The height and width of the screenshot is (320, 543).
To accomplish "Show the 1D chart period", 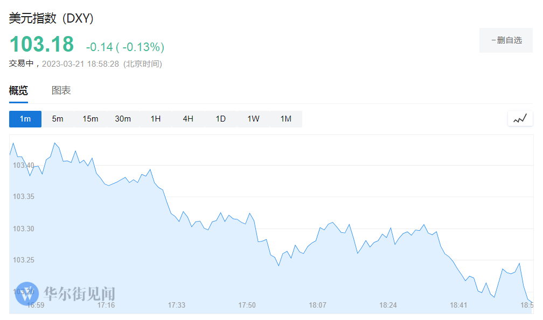I will click(x=221, y=119).
